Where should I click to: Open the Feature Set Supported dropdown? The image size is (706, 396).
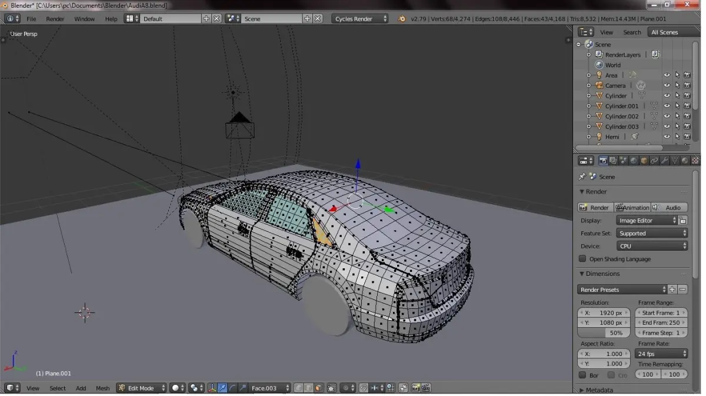coord(652,234)
